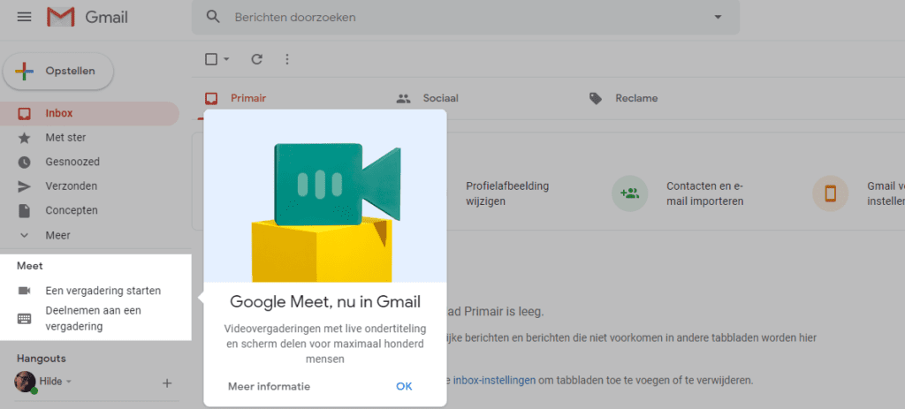
Task: Click the clock icon beside Gesnoozed
Action: [24, 163]
